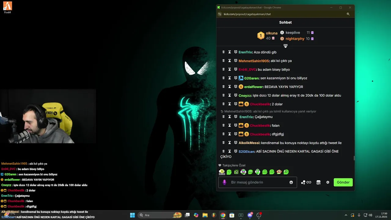Open the Windows Start menu

pyautogui.click(x=132, y=215)
